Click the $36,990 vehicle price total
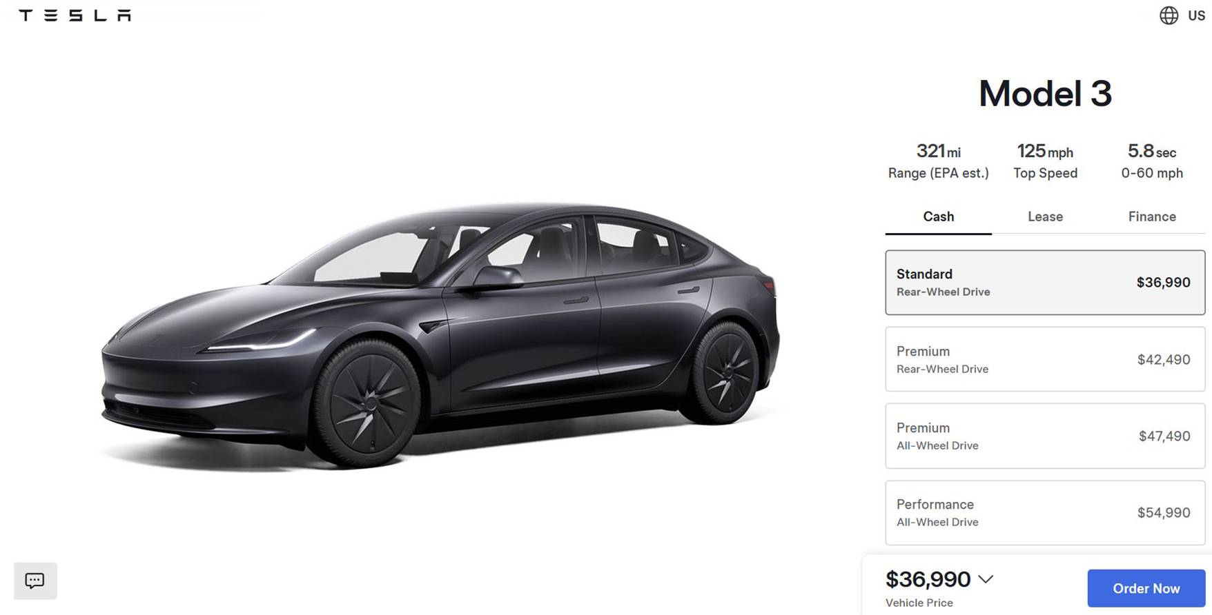Screen dimensions: 1212x615 tap(928, 579)
